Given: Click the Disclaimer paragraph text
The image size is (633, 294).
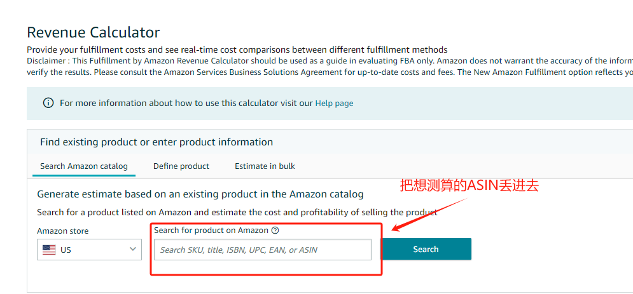Looking at the screenshot, I should 330,67.
